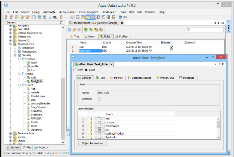Collapse the Profiles folder in the tree
Screen dimensions: 234x157
pyautogui.click(x=19, y=59)
